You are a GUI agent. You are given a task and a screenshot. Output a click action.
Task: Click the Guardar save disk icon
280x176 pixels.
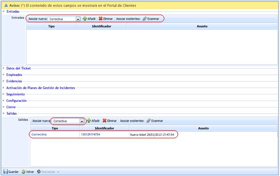coord(6,172)
